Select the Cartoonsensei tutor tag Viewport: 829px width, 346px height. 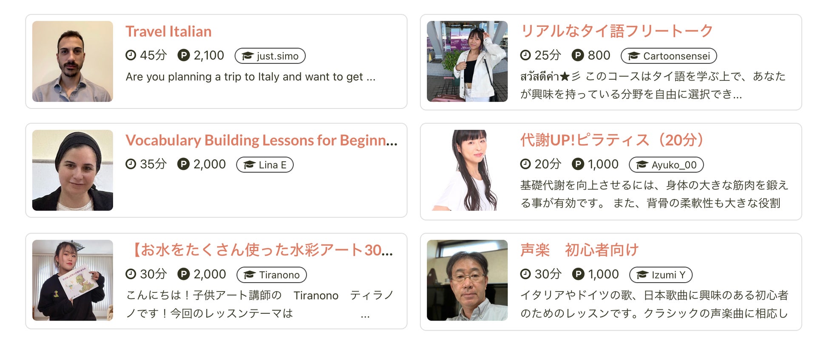click(x=669, y=56)
